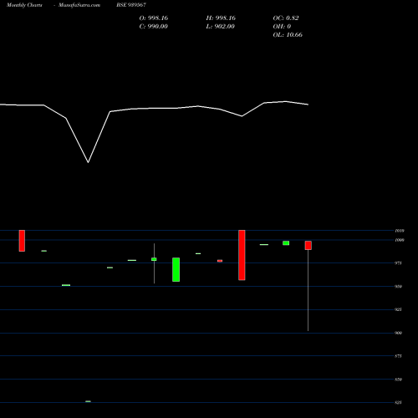Select the close value 'C: 990.00'
The height and width of the screenshot is (418, 418).
coord(154,27)
